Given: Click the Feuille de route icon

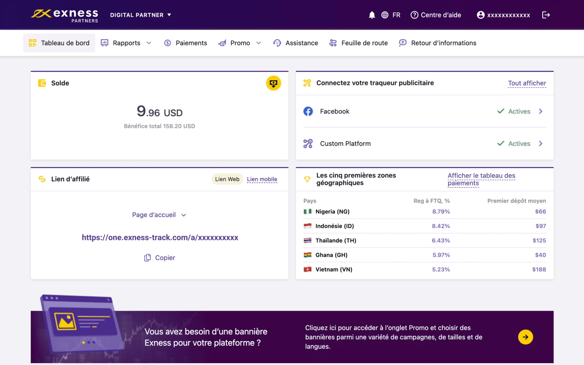Looking at the screenshot, I should click(x=333, y=43).
